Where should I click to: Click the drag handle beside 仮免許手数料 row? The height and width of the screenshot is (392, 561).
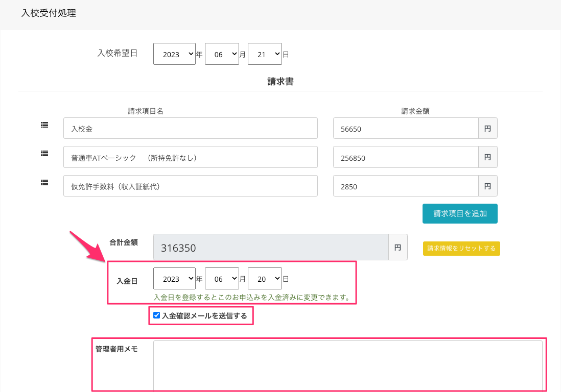pos(44,182)
